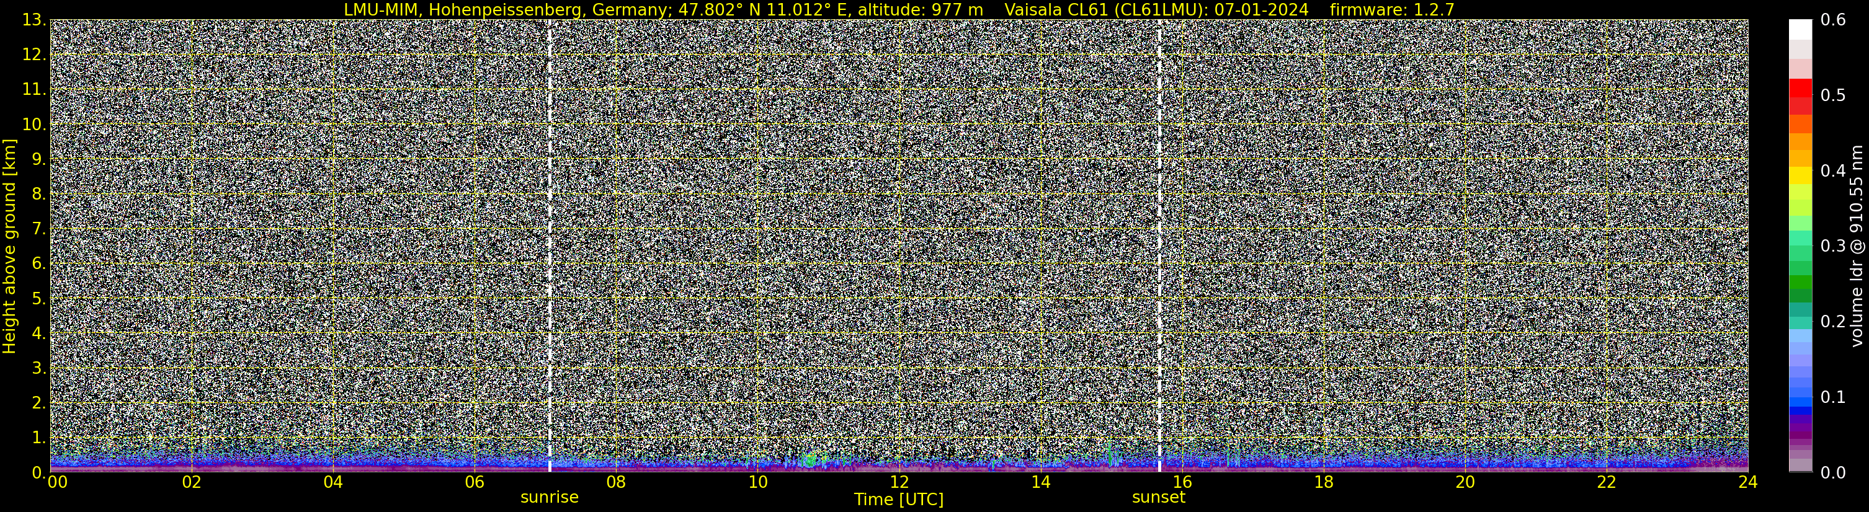
Task: Click the 'Time [UTC]' axis title
Action: coord(898,500)
